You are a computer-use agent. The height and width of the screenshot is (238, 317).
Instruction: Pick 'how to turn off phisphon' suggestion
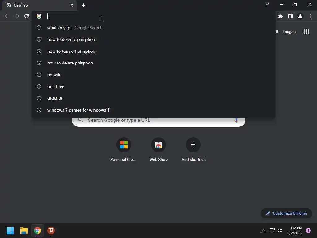click(x=154, y=51)
